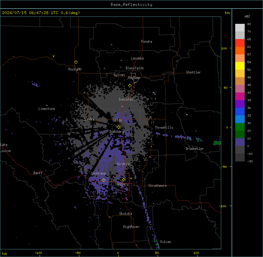Click the ThreeHills label
263x257 pixels.
point(164,128)
